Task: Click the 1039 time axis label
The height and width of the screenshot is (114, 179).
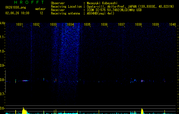Action: [x=155, y=24]
